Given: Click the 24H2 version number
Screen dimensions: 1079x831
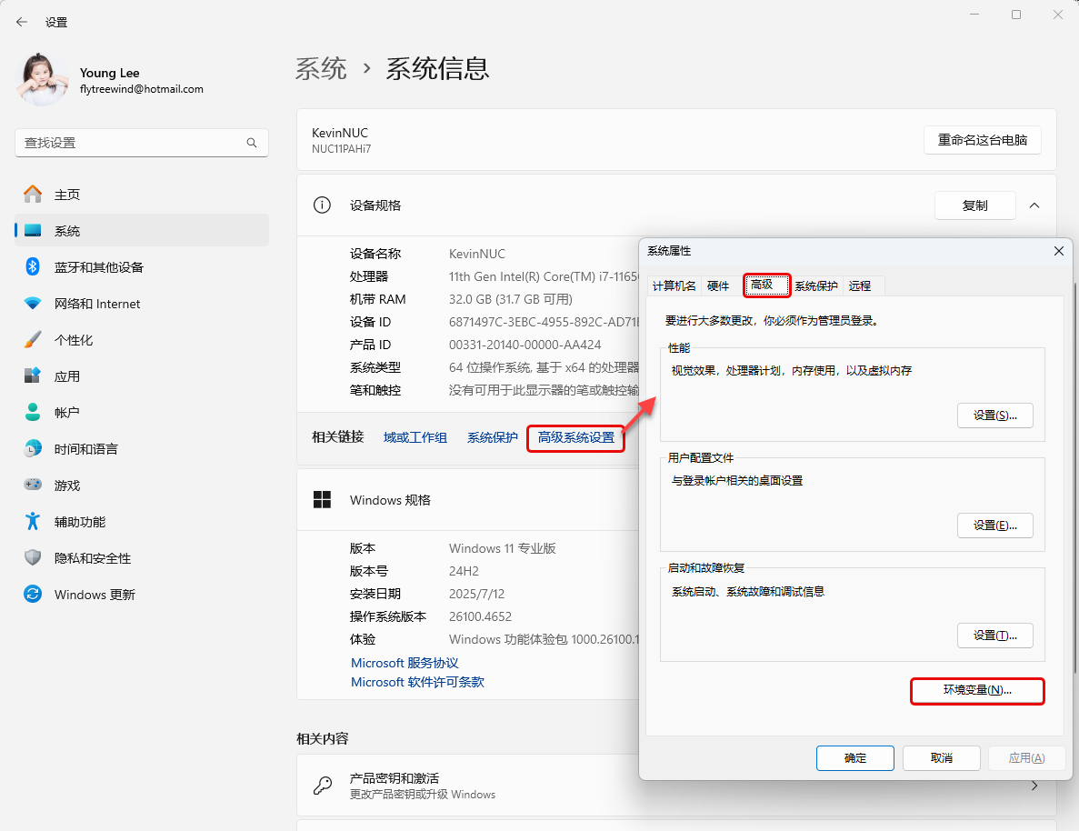Looking at the screenshot, I should pyautogui.click(x=464, y=571).
